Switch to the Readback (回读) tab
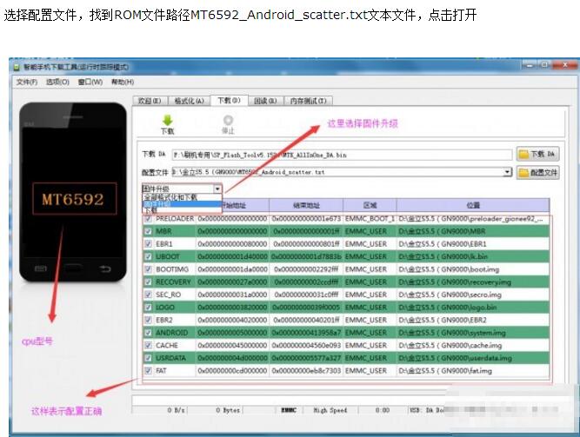The image size is (580, 437). point(265,101)
